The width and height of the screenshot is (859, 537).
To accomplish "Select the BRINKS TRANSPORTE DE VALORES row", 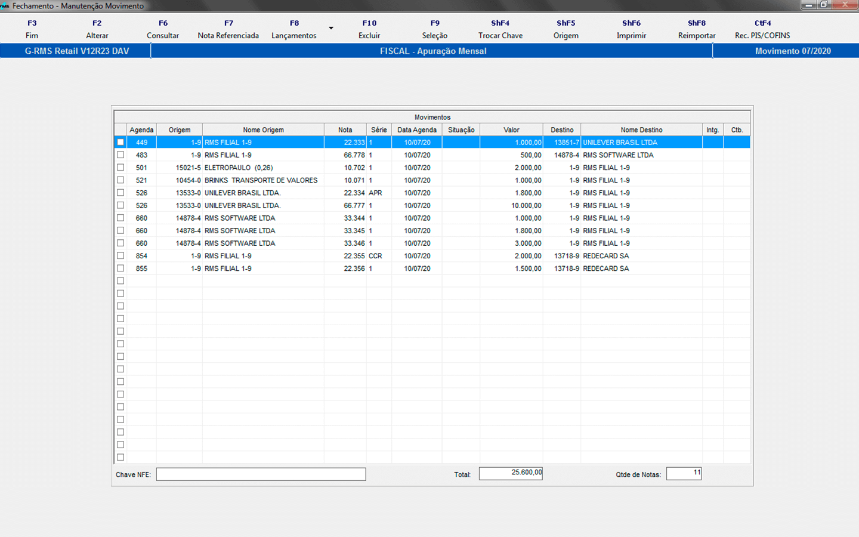I will (261, 180).
